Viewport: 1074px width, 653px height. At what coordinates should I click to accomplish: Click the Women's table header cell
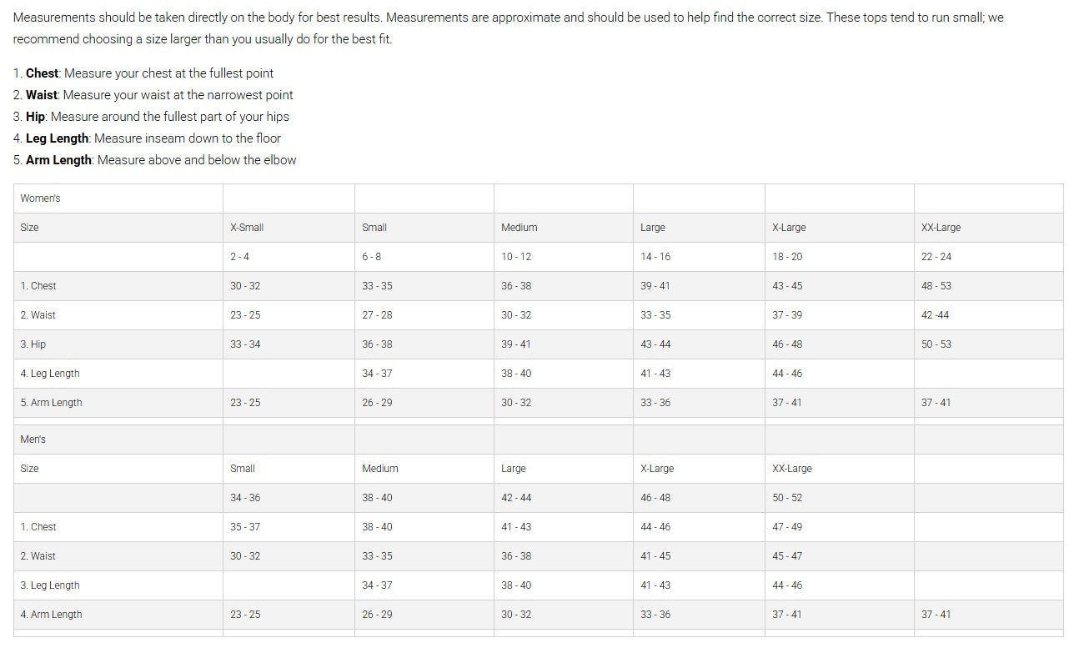click(40, 198)
